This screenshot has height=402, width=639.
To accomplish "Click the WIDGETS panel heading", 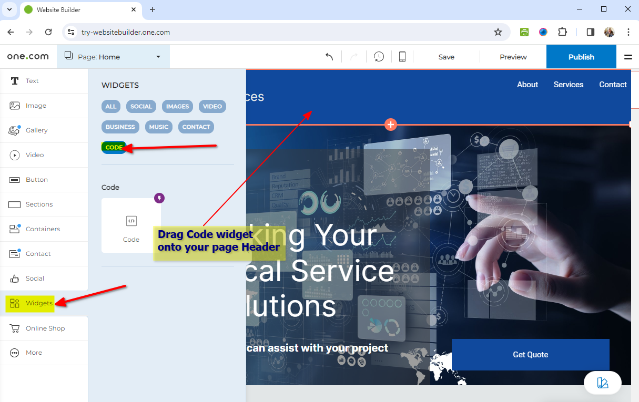I will [120, 85].
